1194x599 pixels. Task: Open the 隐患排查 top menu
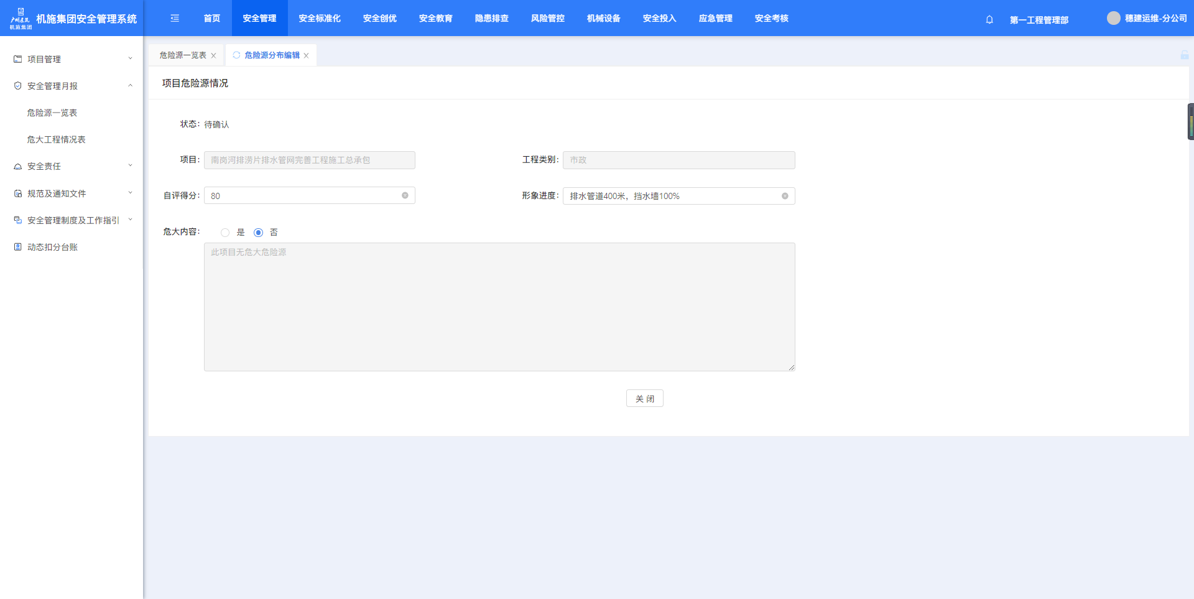click(x=491, y=19)
